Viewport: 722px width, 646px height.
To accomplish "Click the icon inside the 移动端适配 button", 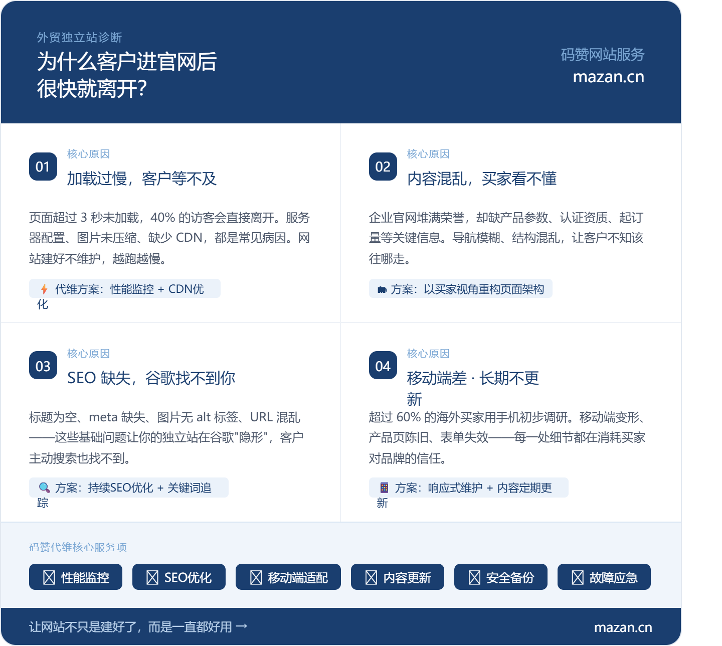I will (256, 578).
